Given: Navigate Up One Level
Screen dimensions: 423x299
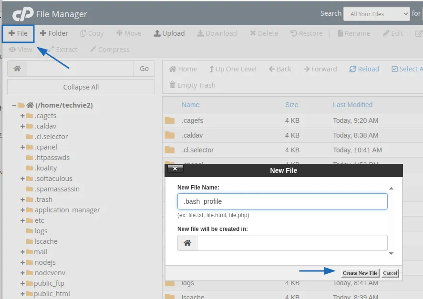Looking at the screenshot, I should [233, 69].
